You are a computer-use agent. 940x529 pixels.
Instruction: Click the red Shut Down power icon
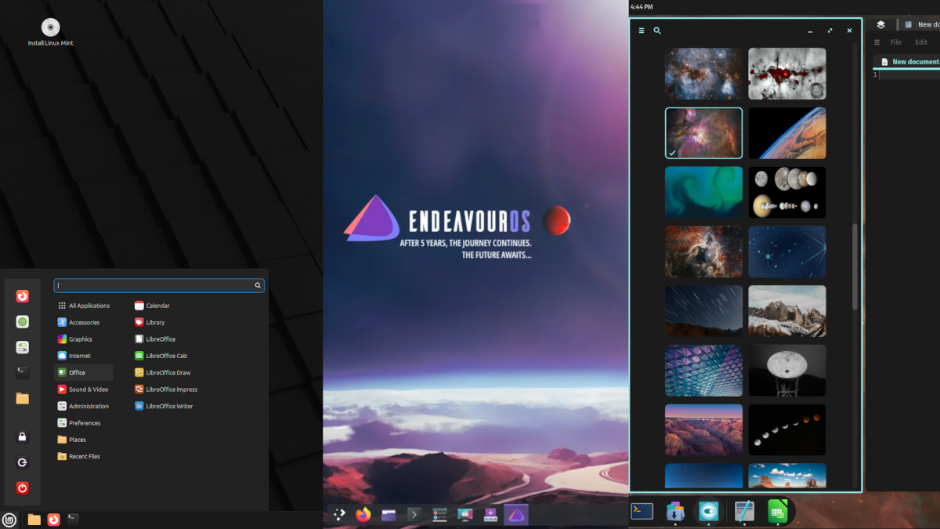tap(23, 487)
